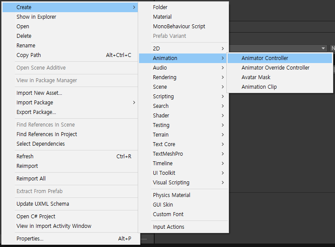
Task: Click Update UXML Schema
Action: 70,204
